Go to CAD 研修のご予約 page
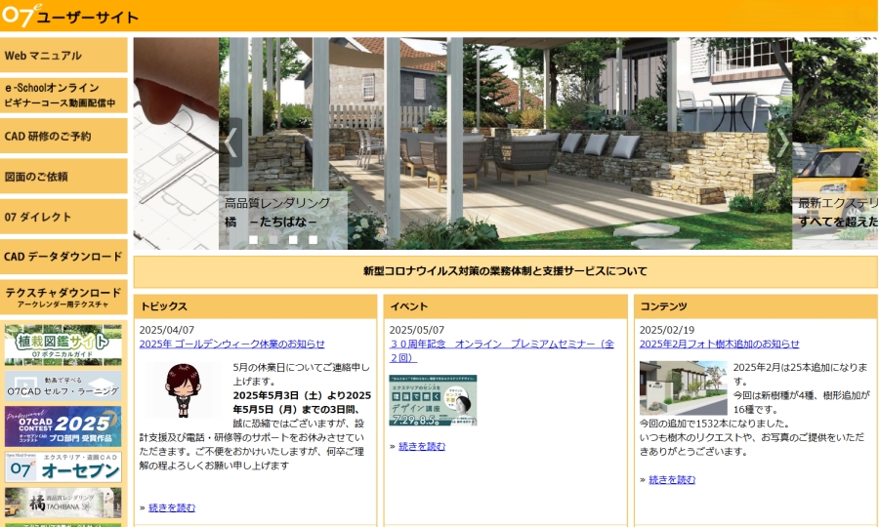The width and height of the screenshot is (879, 527). (63, 137)
